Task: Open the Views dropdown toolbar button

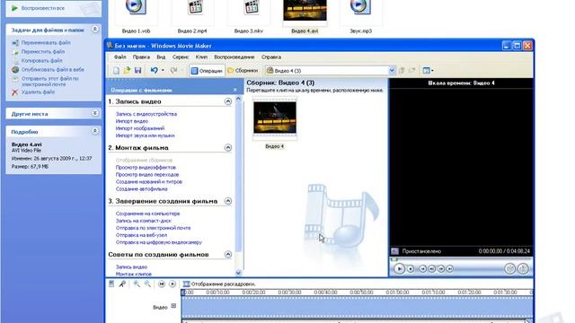Action: click(428, 70)
